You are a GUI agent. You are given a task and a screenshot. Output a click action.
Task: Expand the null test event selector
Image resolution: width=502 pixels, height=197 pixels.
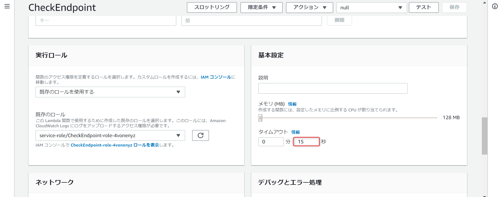click(x=371, y=8)
